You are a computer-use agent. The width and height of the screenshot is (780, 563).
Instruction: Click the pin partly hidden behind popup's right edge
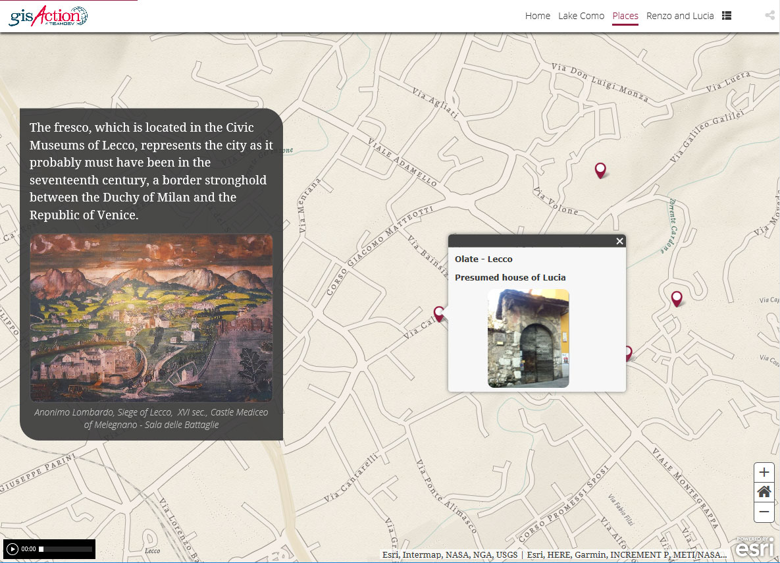pyautogui.click(x=629, y=354)
